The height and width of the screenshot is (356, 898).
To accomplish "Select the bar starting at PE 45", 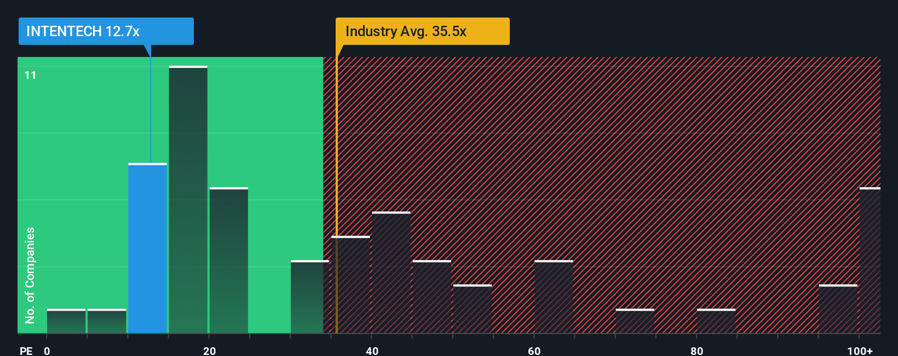I will (431, 297).
